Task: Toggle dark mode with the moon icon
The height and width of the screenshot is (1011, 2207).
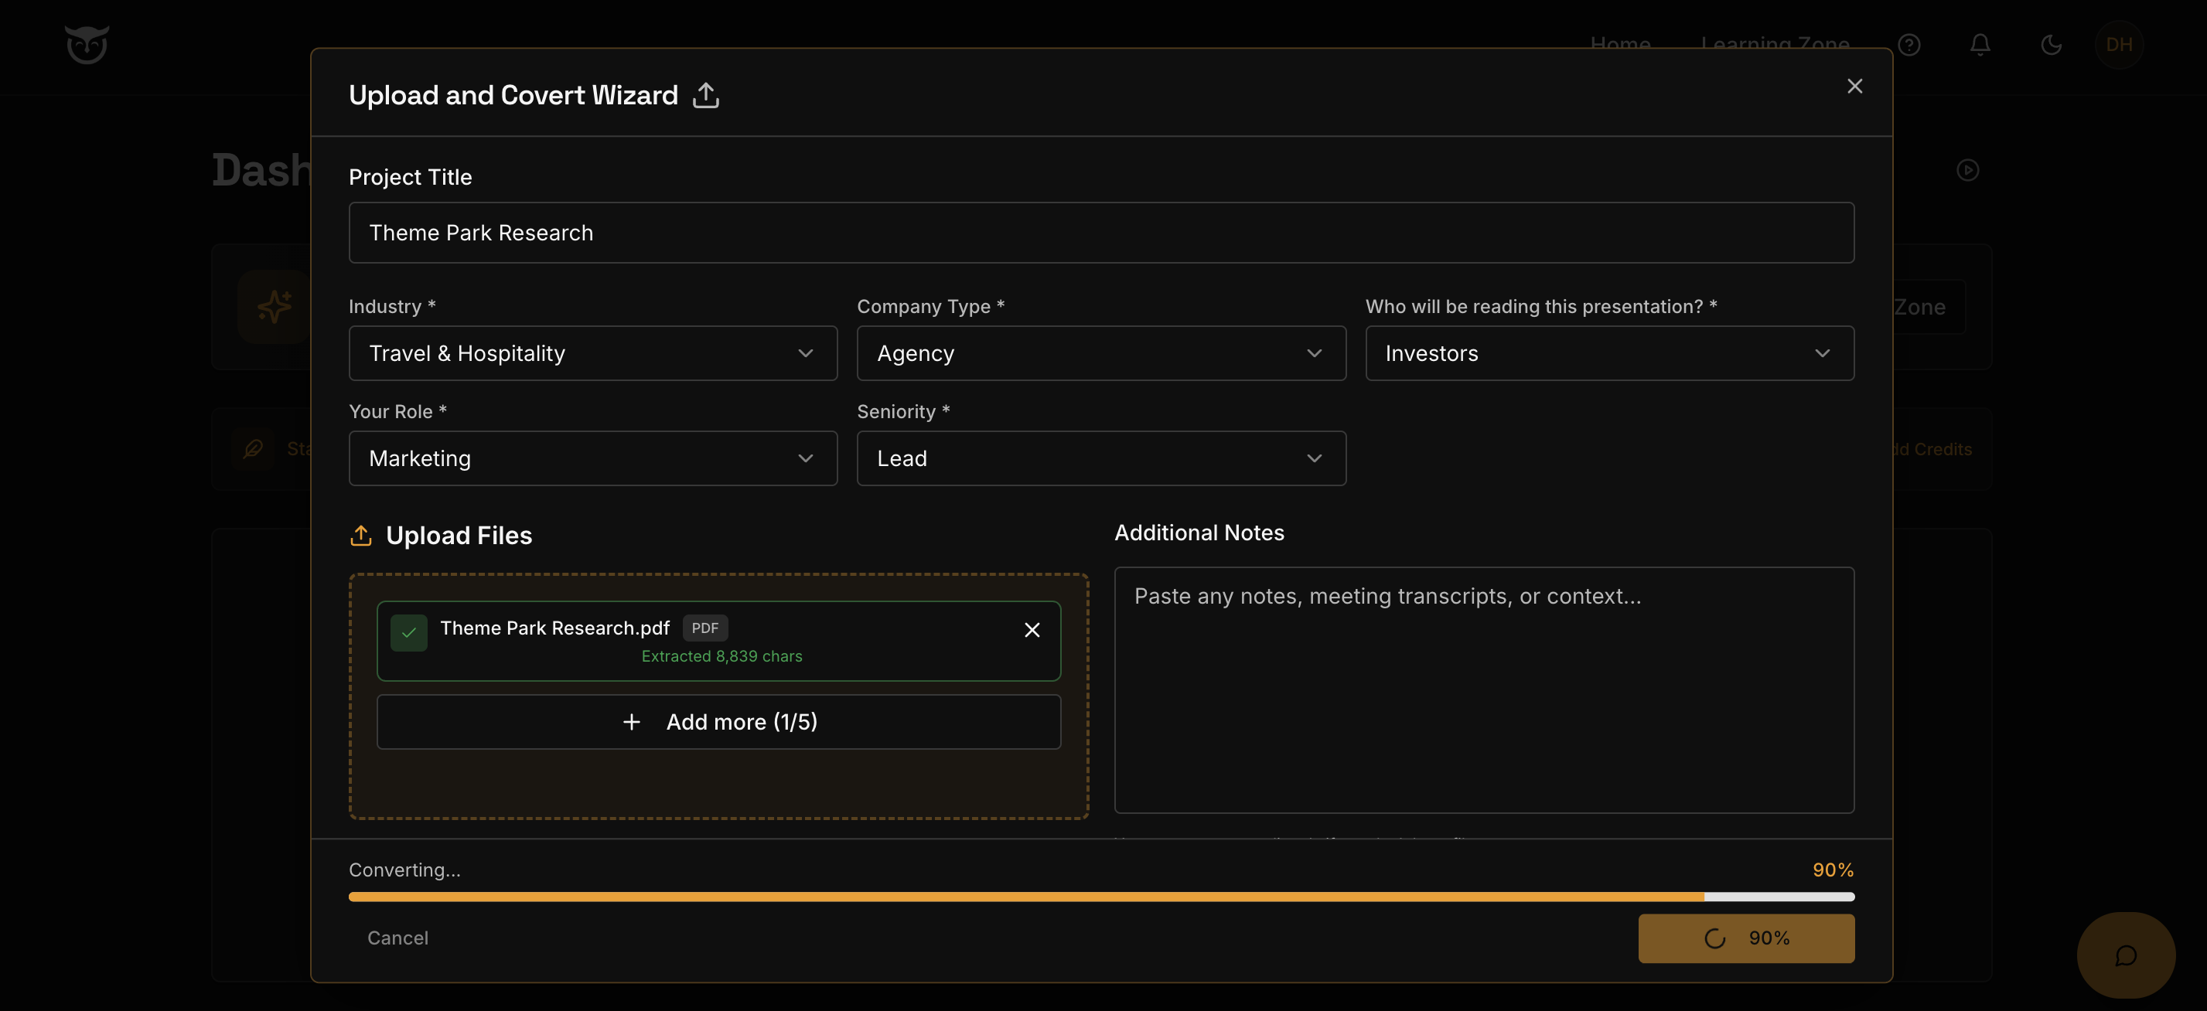Action: coord(2051,46)
